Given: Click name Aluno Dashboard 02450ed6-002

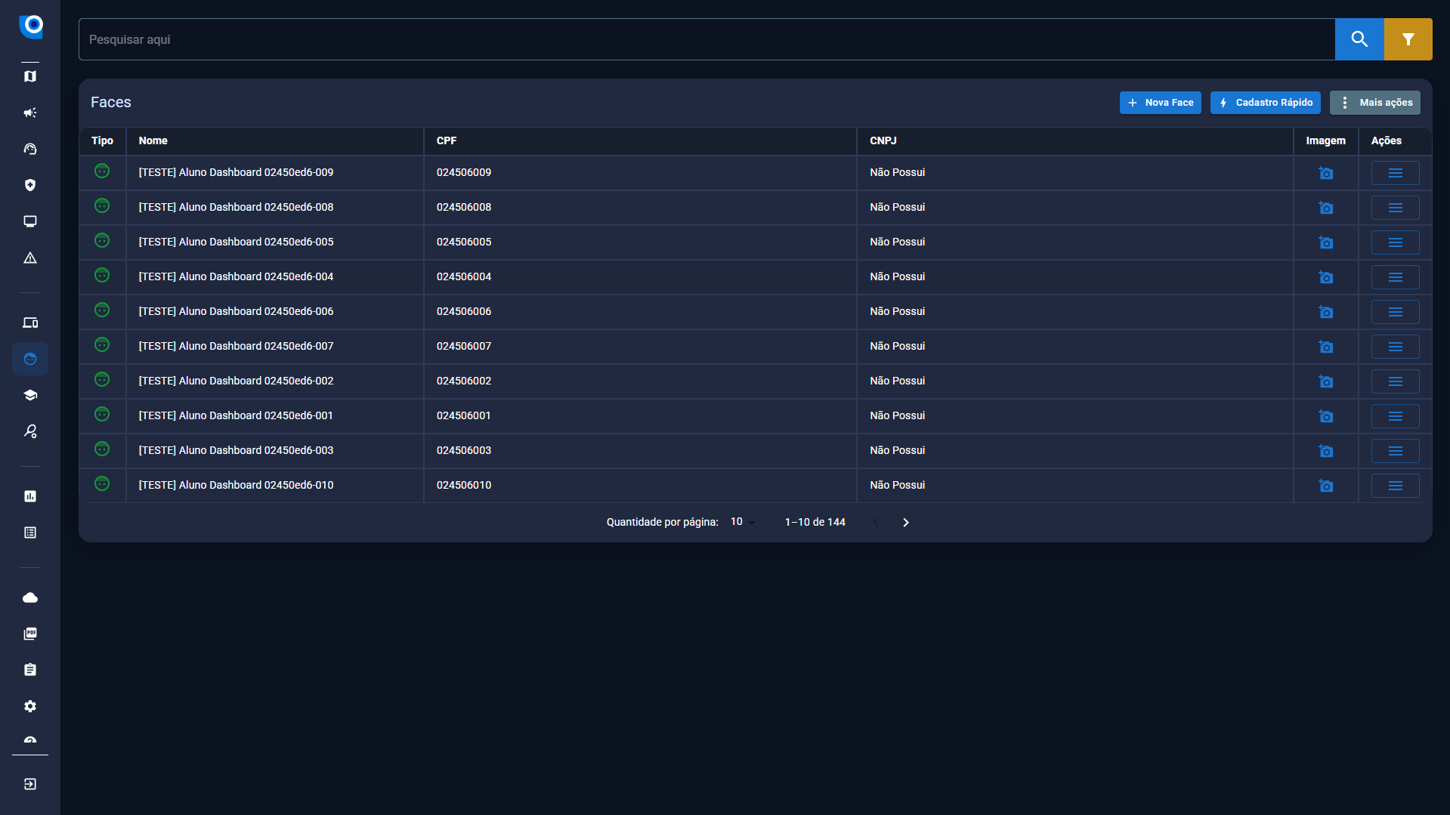Looking at the screenshot, I should coord(236,381).
